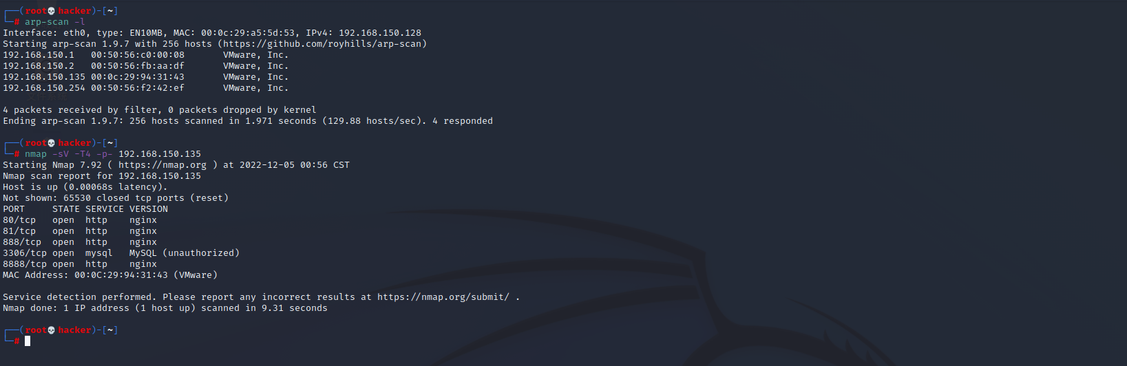Viewport: 1127px width, 366px height.
Task: Click the 3306/tcp mysql port entry
Action: [x=121, y=253]
